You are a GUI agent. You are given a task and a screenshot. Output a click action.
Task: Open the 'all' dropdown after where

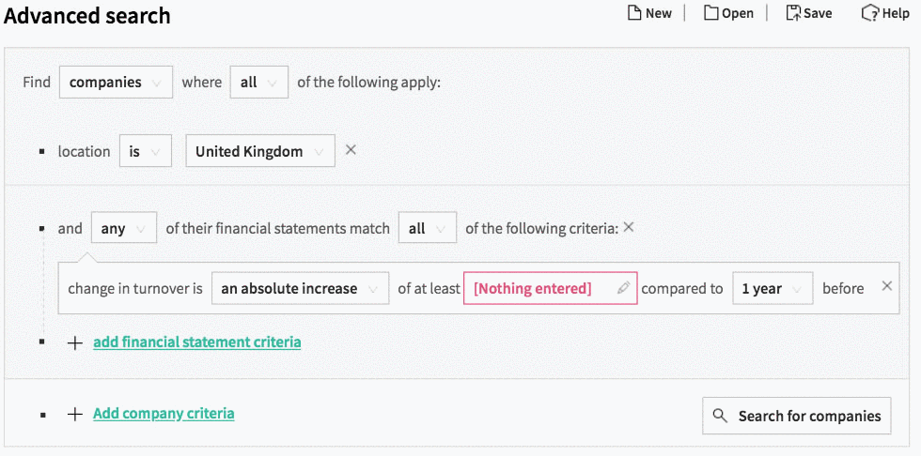coord(259,82)
